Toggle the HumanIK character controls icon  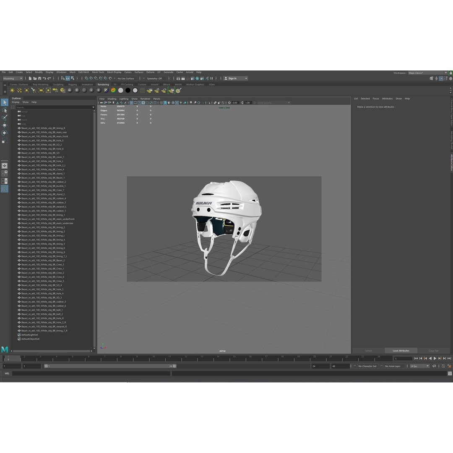(436, 78)
